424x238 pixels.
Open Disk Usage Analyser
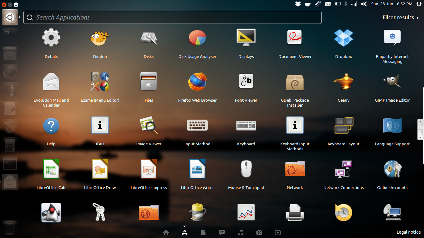click(x=197, y=38)
